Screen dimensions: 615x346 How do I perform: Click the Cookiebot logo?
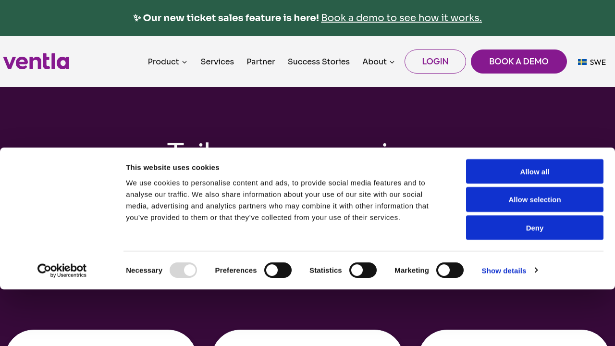coord(62,270)
